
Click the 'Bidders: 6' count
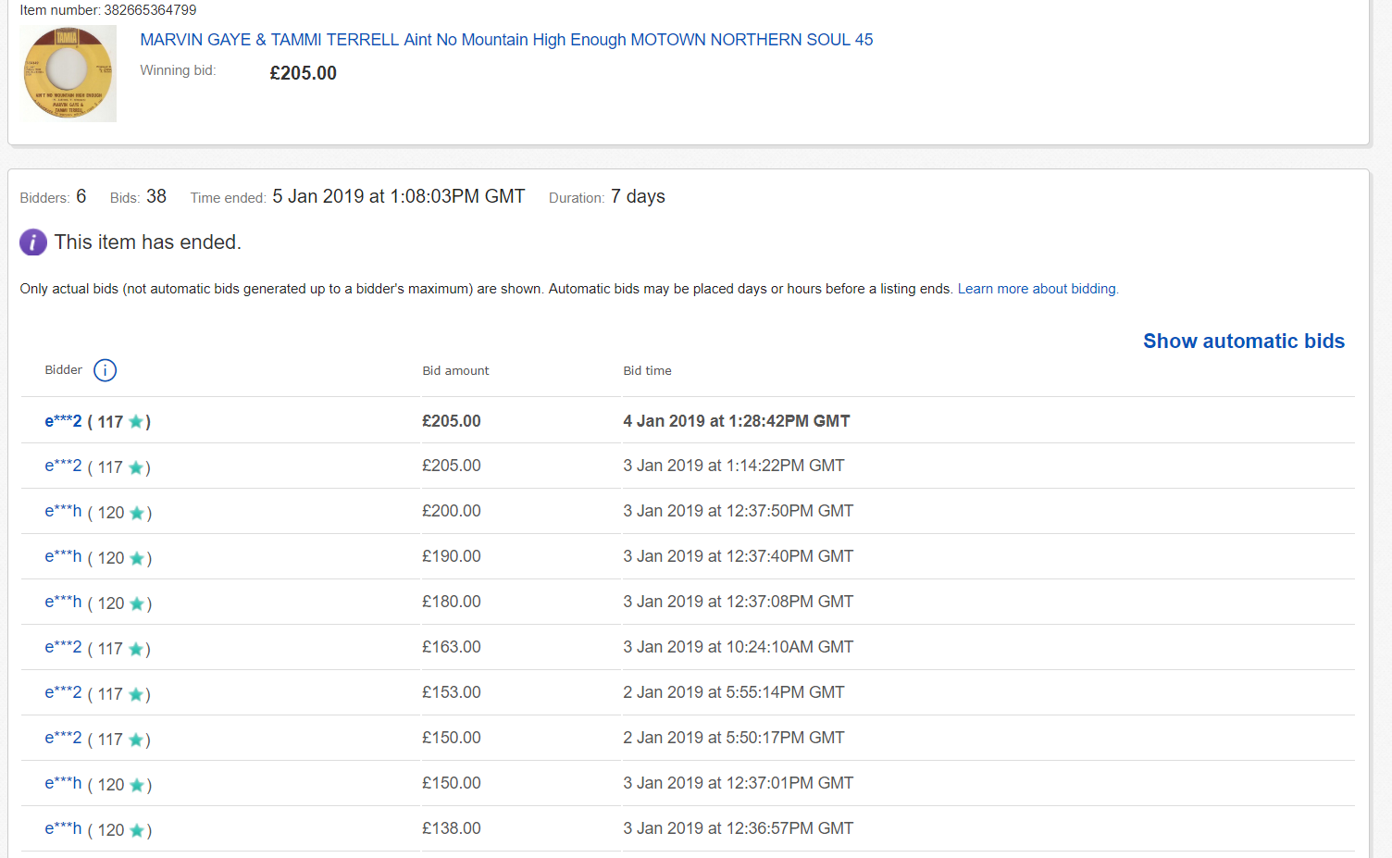(53, 197)
